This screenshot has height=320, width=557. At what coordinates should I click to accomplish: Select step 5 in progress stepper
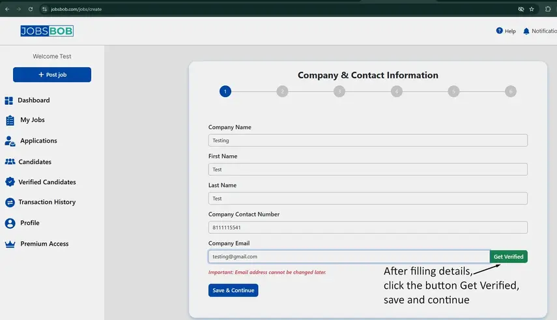(x=453, y=91)
